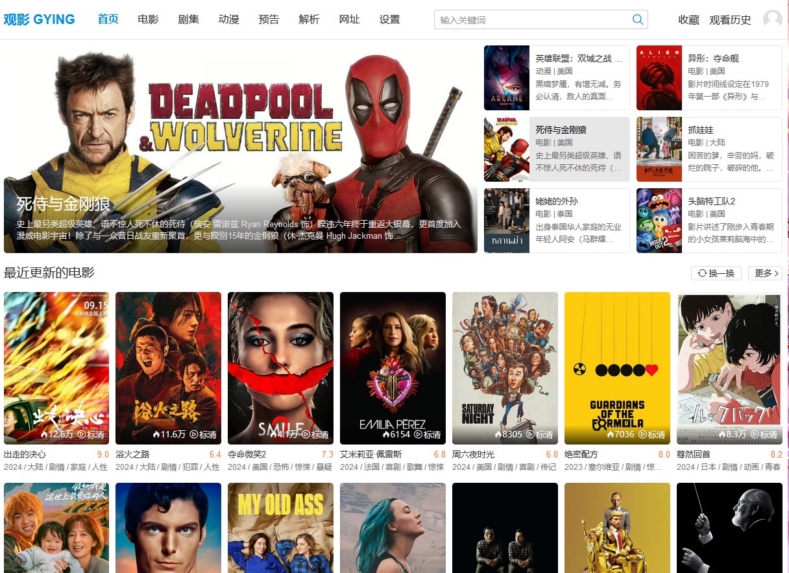Open the 浴火之路 movie poster
Screen dimensions: 789x573
click(x=169, y=368)
